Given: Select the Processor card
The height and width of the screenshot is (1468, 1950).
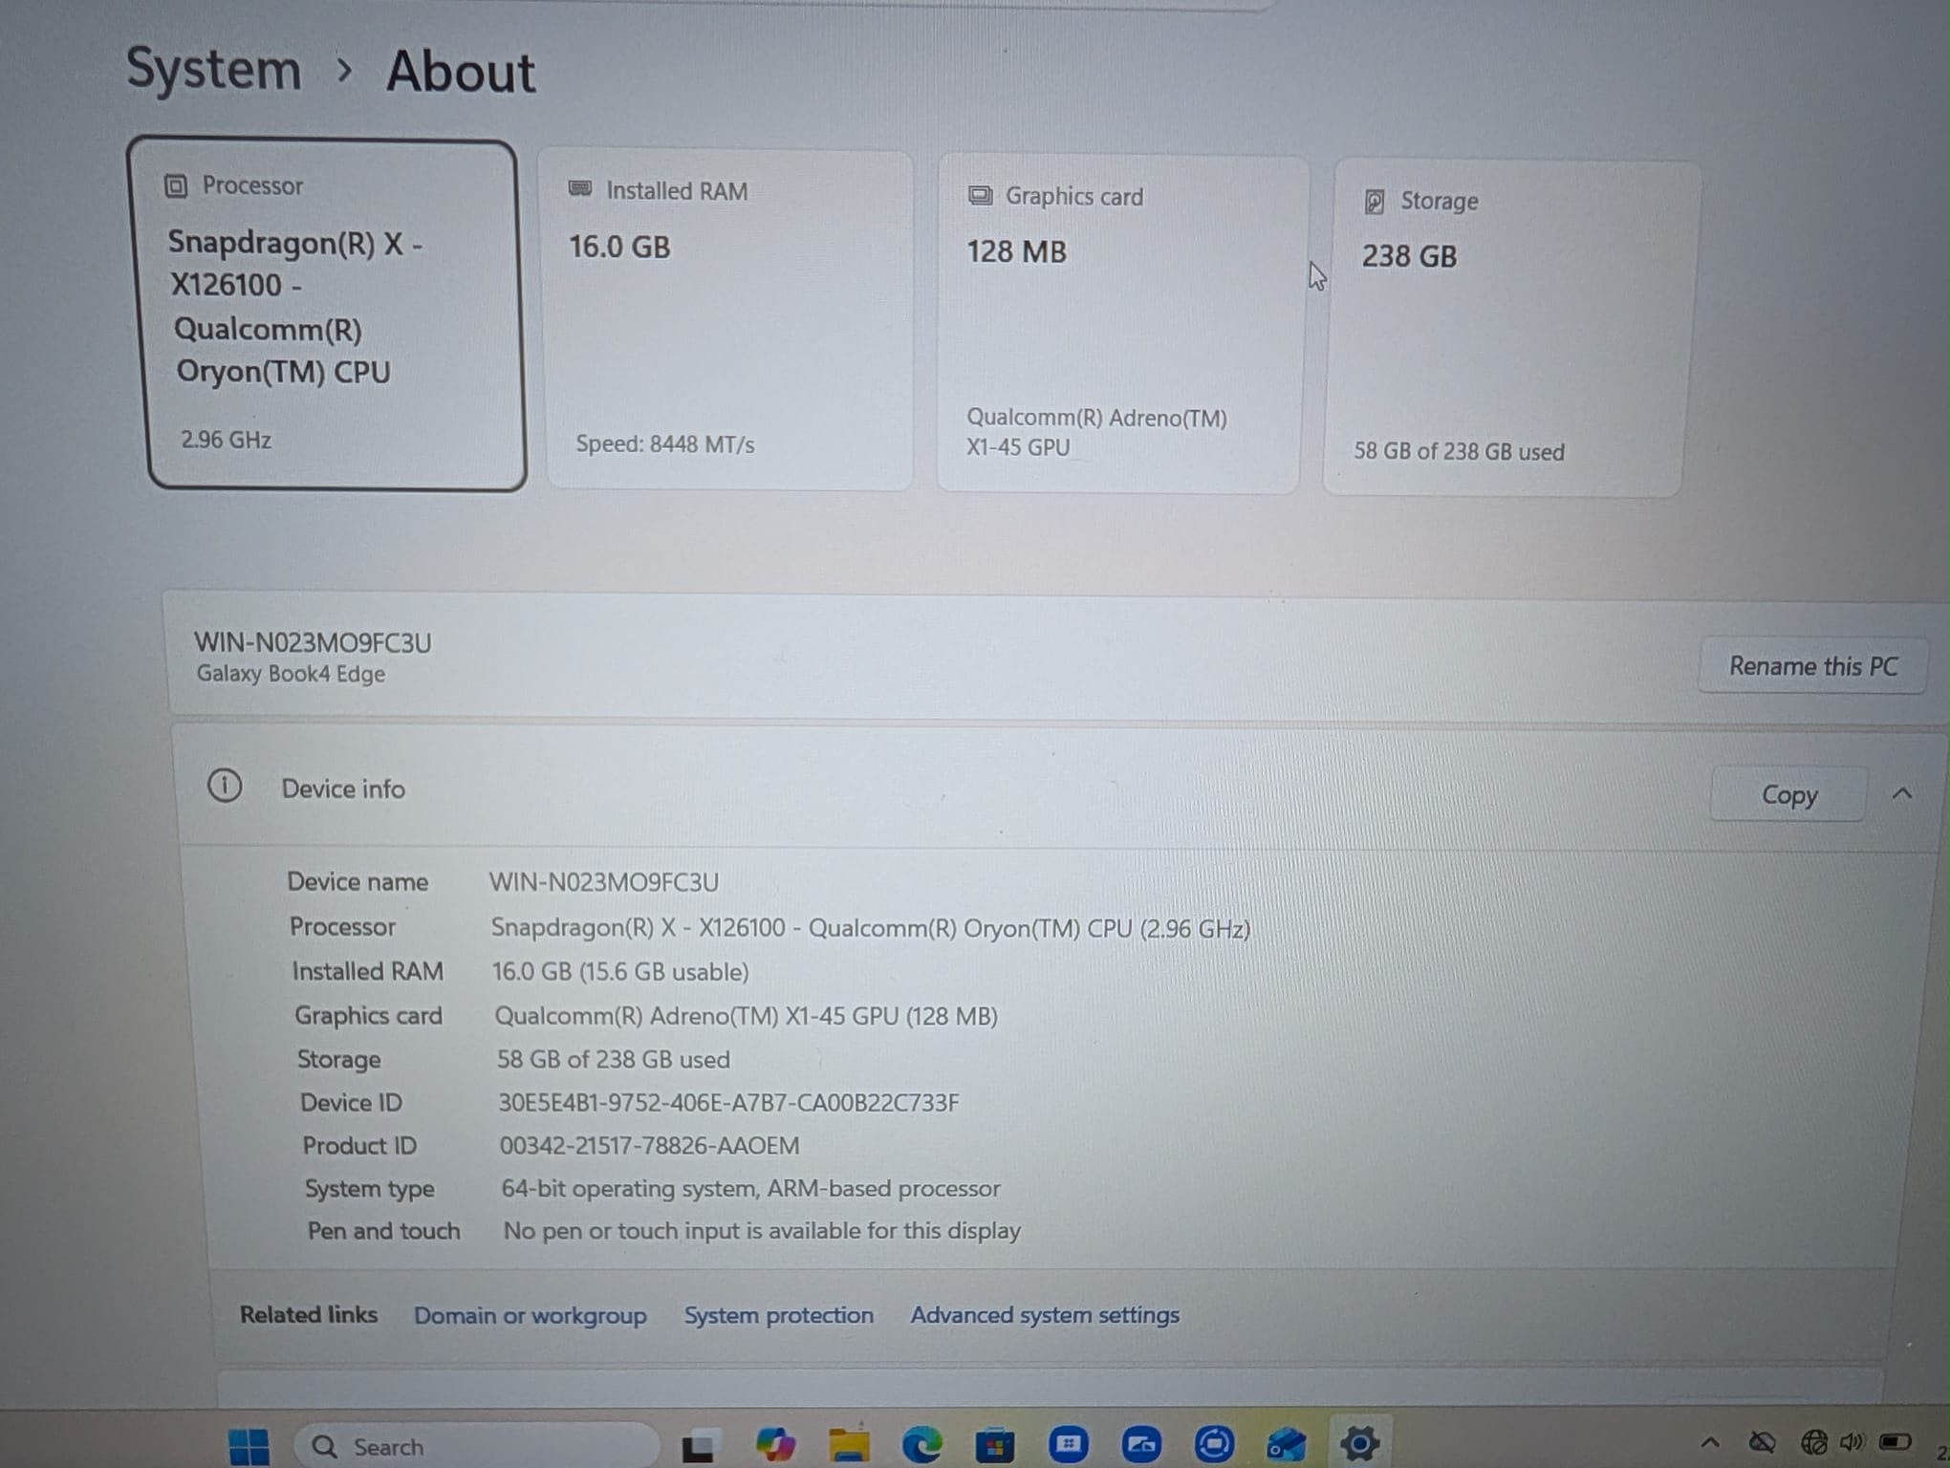Looking at the screenshot, I should click(327, 313).
